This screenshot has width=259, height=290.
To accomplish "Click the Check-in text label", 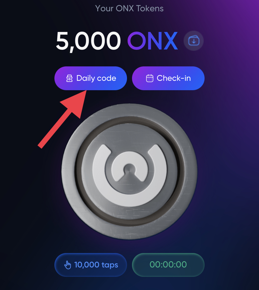I will (174, 78).
